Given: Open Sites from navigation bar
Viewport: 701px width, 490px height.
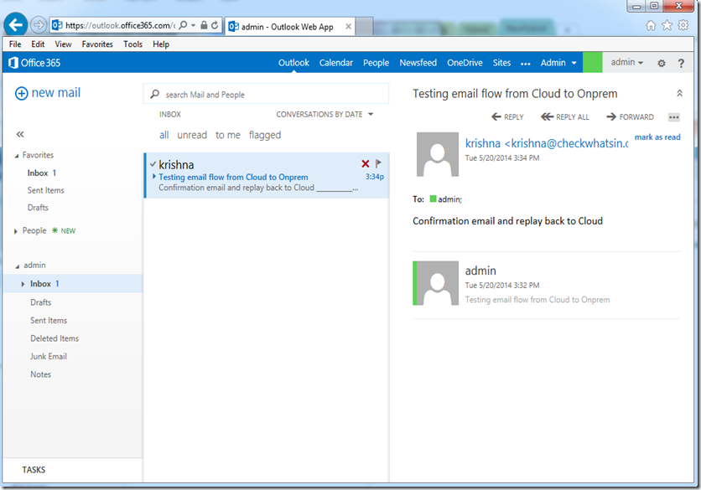Looking at the screenshot, I should [501, 63].
